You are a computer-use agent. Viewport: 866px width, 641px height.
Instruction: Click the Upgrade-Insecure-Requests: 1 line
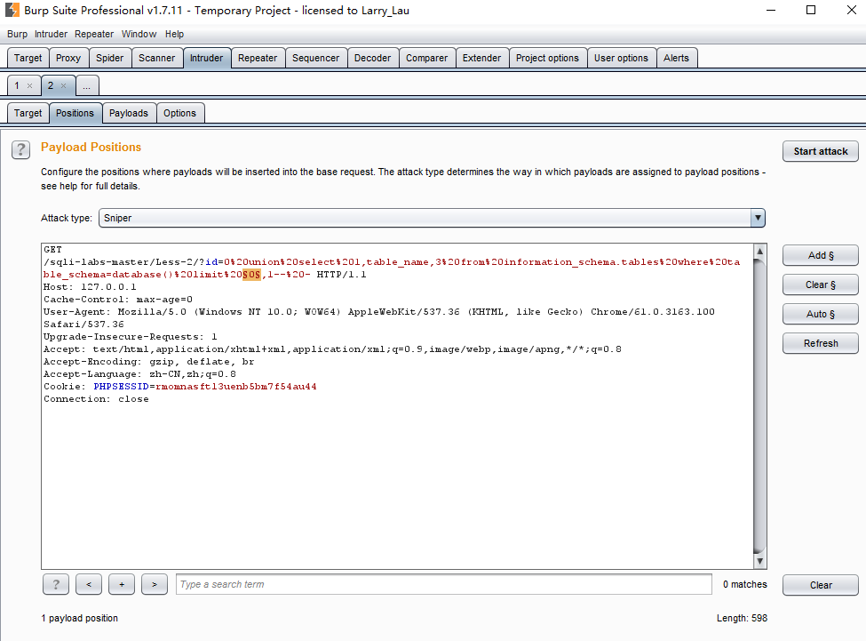pyautogui.click(x=131, y=337)
